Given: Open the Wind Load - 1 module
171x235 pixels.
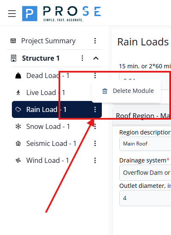Looking at the screenshot, I should 48,160.
